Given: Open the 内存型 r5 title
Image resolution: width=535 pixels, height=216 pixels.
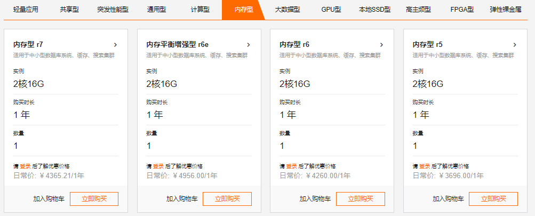Looking at the screenshot, I should [x=428, y=45].
